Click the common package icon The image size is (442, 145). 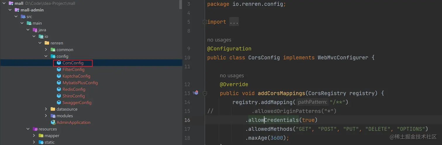click(x=53, y=50)
